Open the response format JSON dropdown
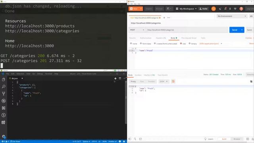The height and width of the screenshot is (143, 254). tap(164, 81)
